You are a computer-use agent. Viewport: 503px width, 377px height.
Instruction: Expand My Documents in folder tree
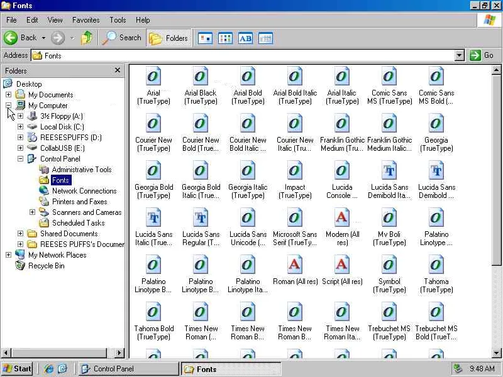[8, 95]
